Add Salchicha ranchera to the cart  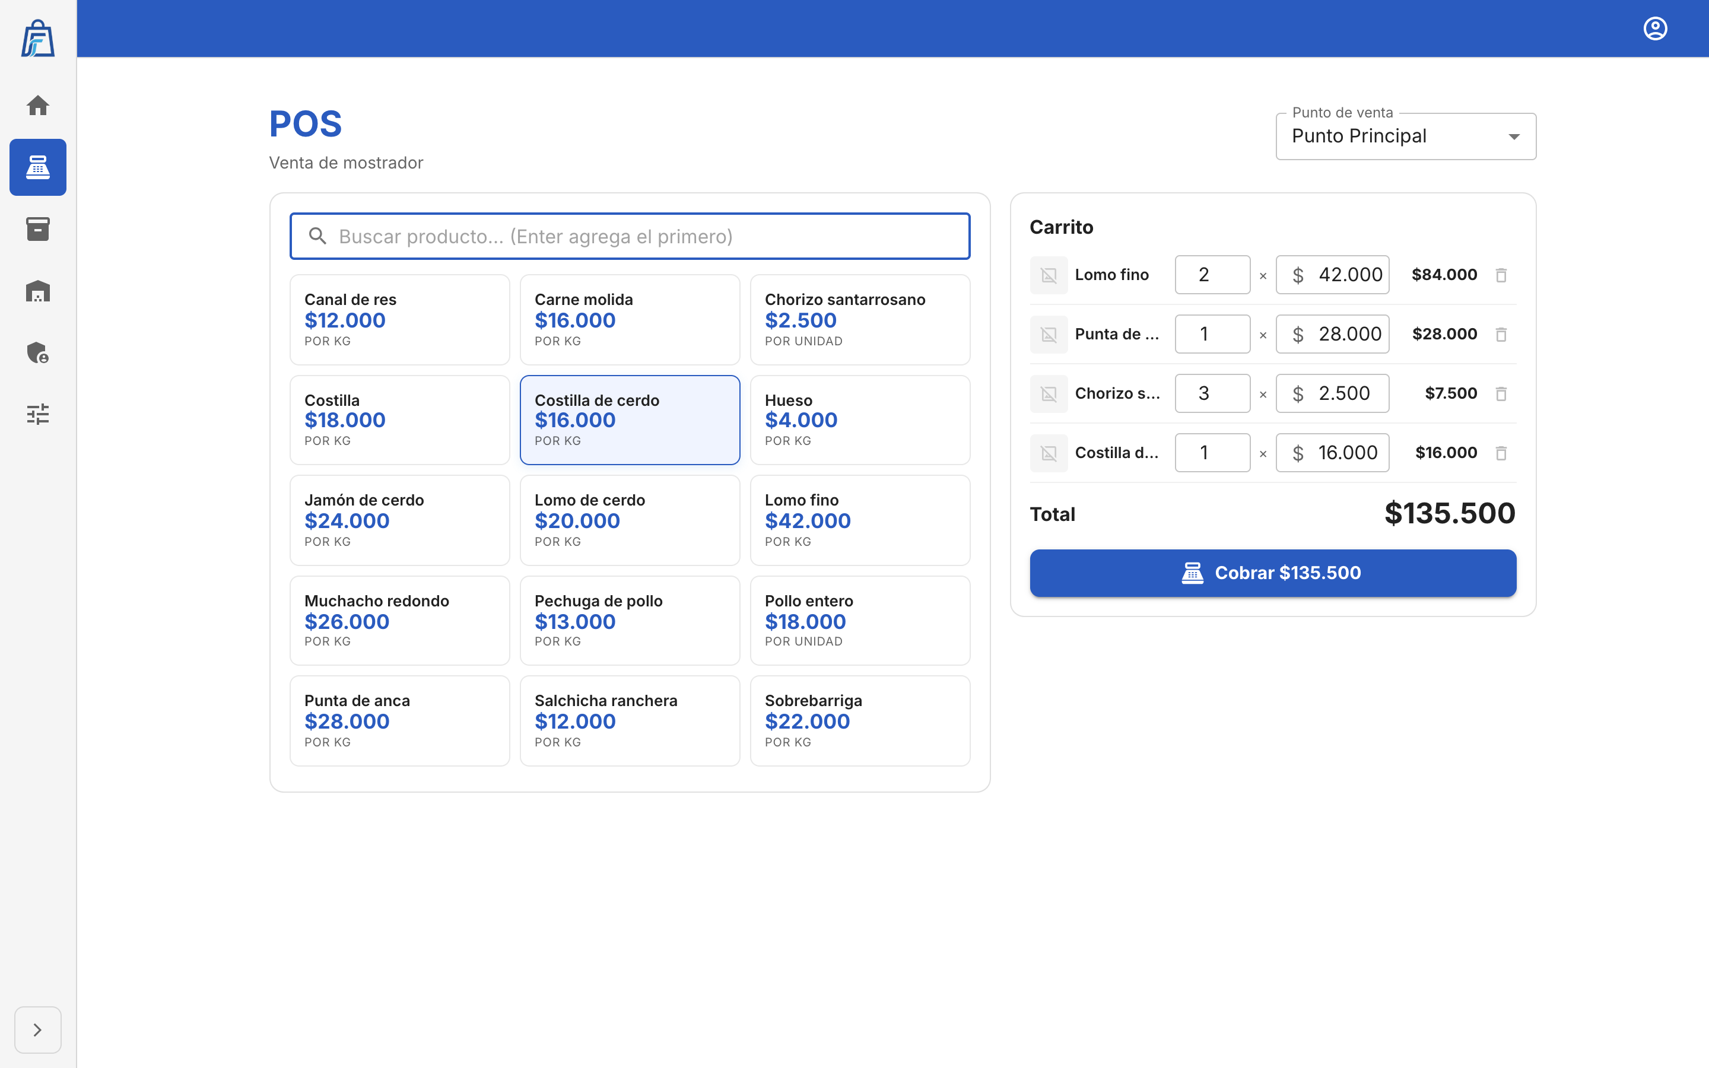pos(630,721)
